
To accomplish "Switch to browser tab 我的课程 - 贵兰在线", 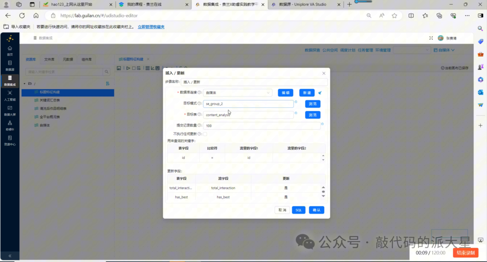I will (x=154, y=5).
